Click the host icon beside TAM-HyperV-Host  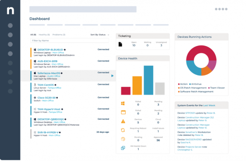tap(35, 109)
